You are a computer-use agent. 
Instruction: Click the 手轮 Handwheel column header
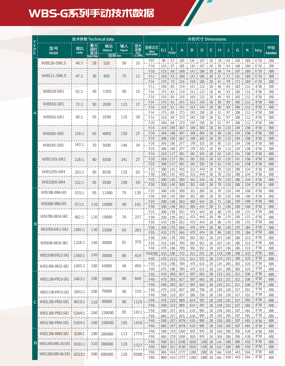pos(271,50)
